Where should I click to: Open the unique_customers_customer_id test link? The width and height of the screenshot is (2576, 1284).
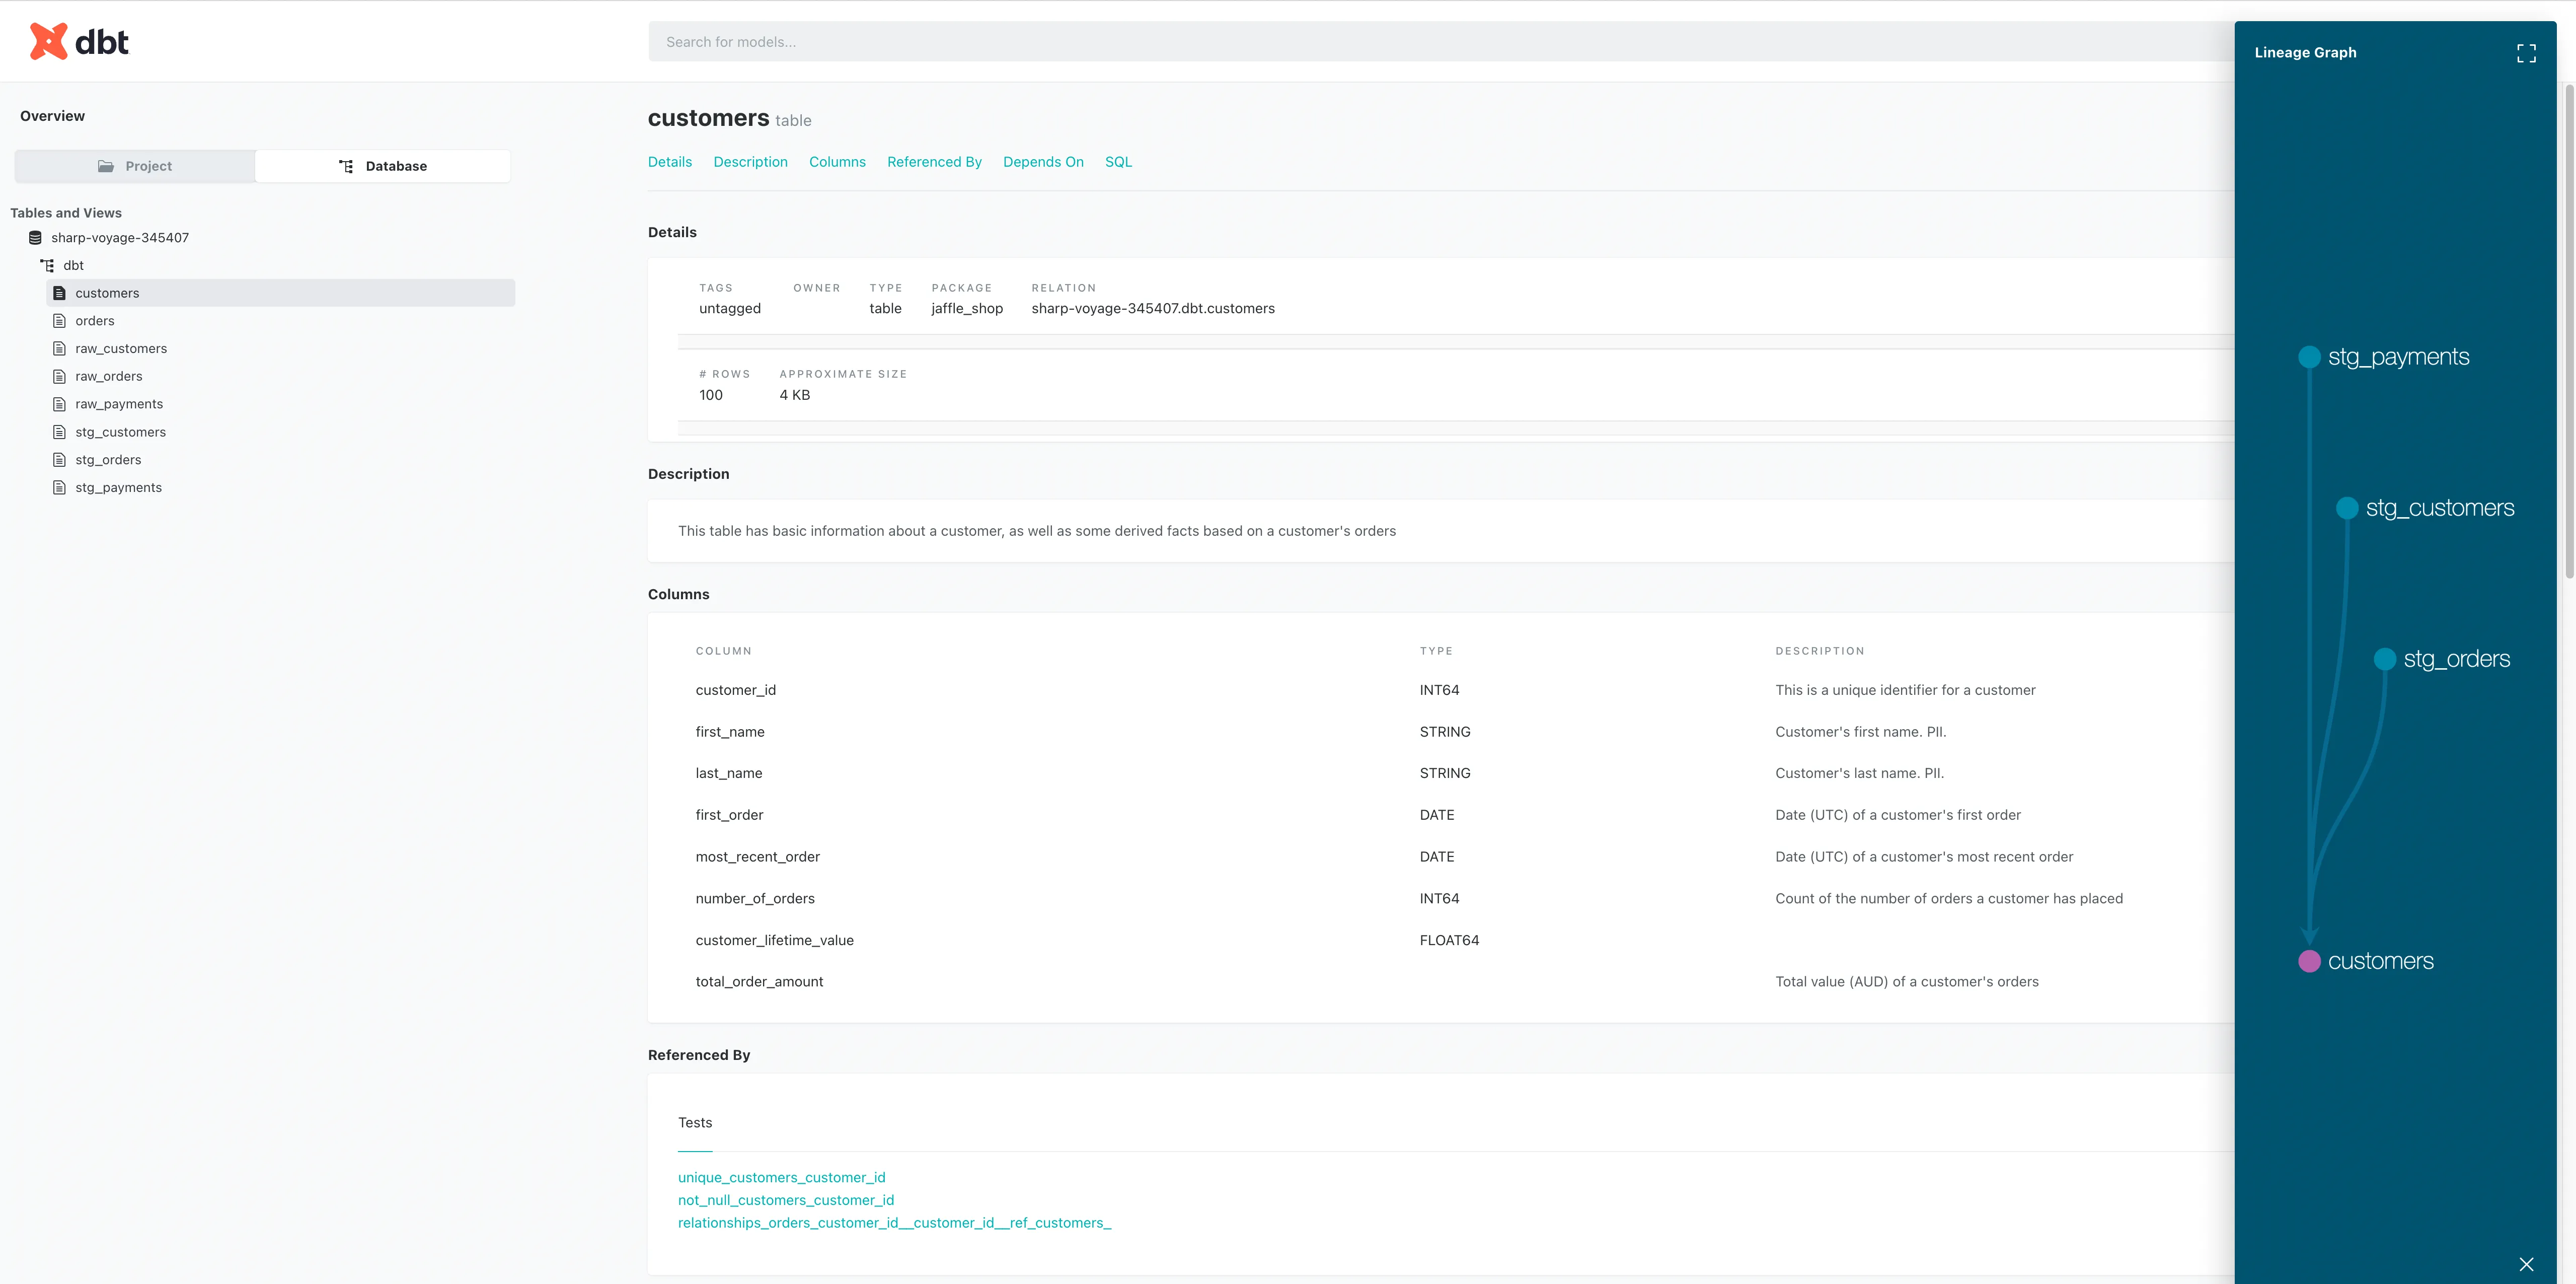[781, 1177]
